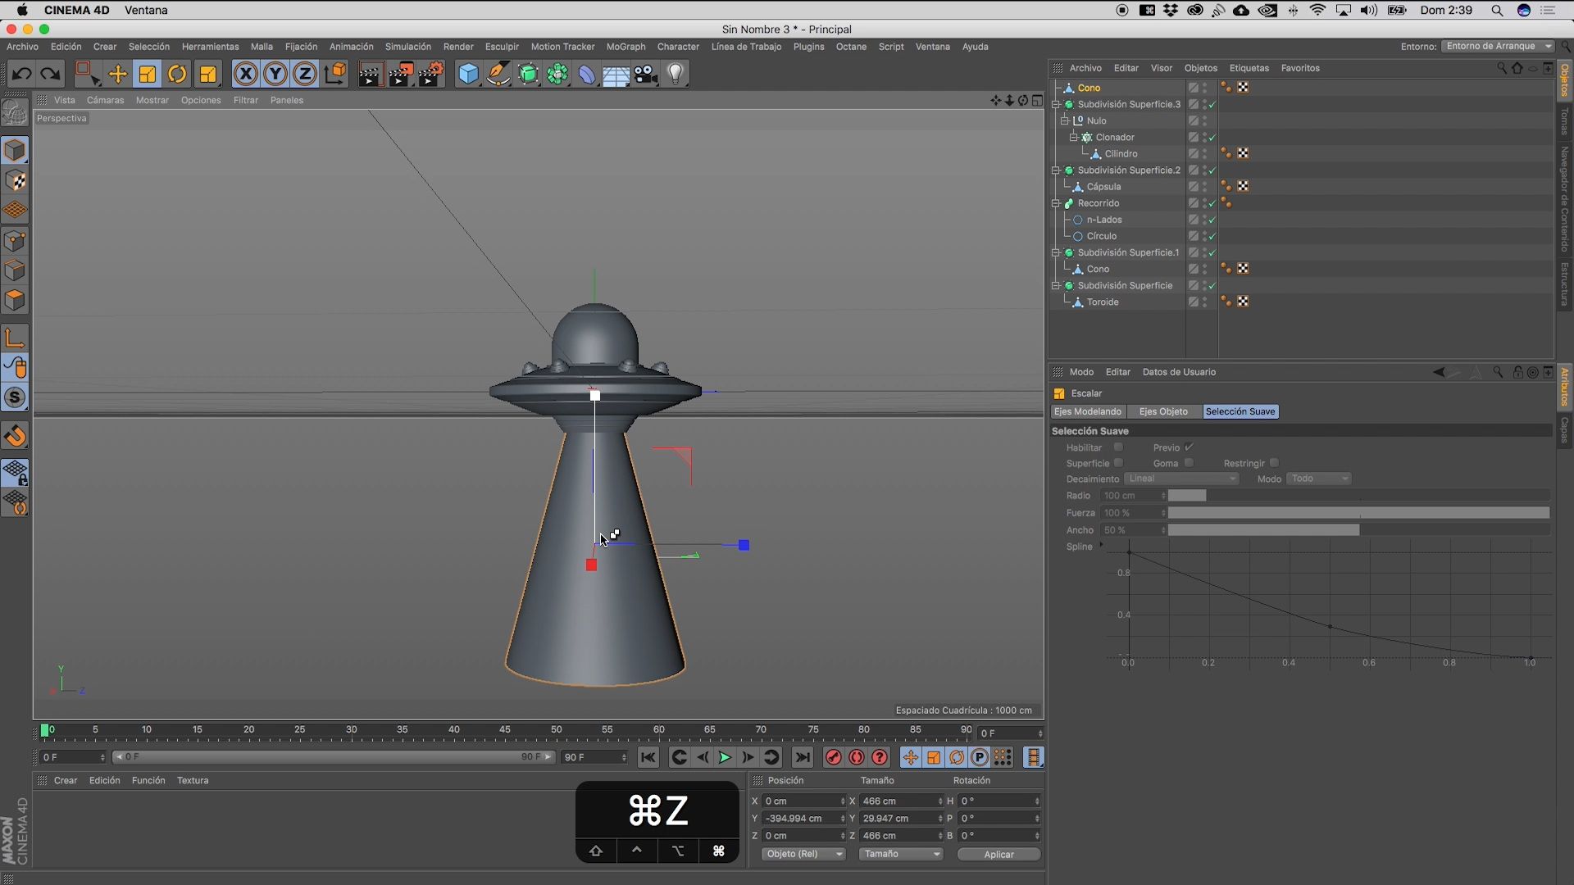1574x885 pixels.
Task: Toggle the Superficie checkbox
Action: 1118,463
